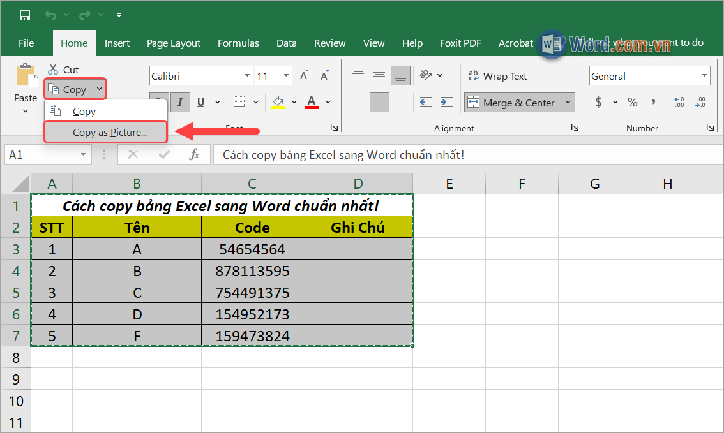Toggle Underline formatting
Viewport: 724px width, 433px height.
coord(200,102)
